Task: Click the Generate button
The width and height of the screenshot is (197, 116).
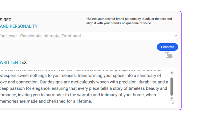Action: 167,47
